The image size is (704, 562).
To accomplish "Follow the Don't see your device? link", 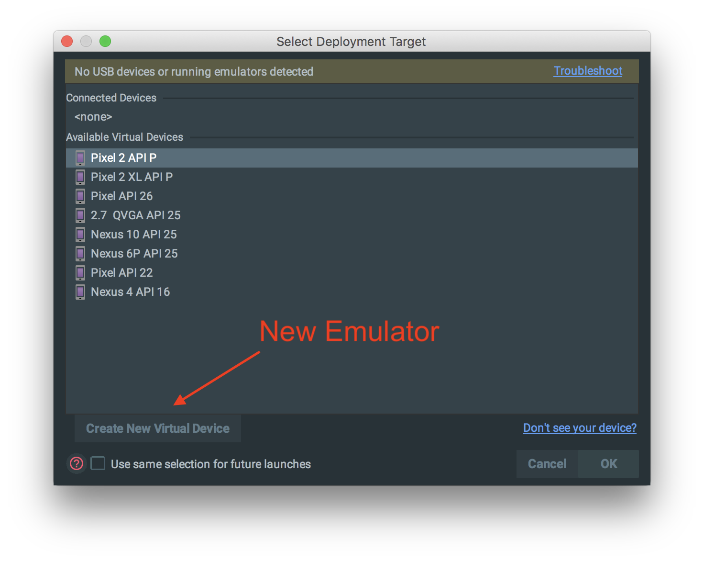I will (x=580, y=427).
